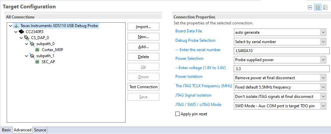Select the Cortex_M0P CPU icon
Image resolution: width=331 pixels, height=134 pixels.
click(x=38, y=50)
